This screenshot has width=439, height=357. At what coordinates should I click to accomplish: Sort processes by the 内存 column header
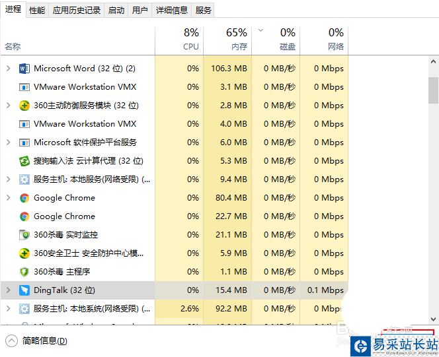coord(227,40)
